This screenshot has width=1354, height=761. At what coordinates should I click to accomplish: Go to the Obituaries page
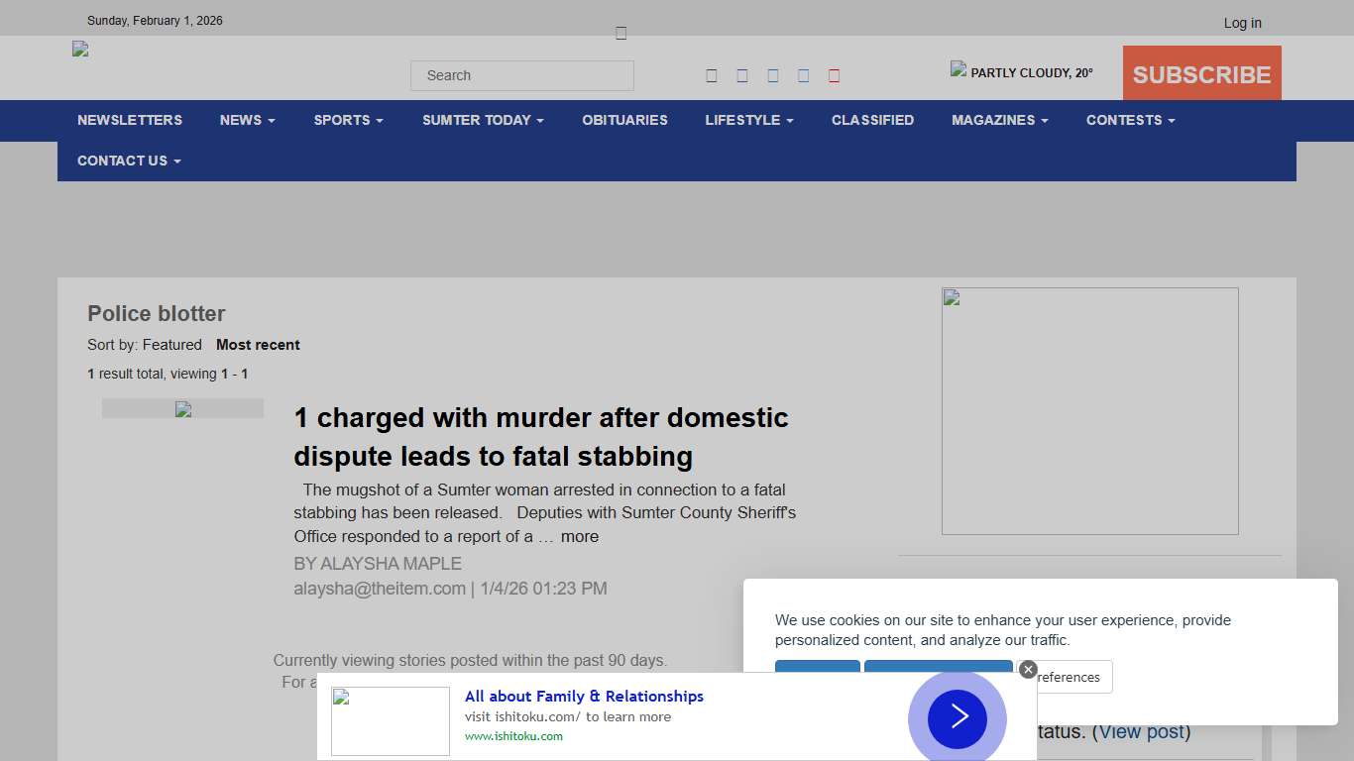click(624, 120)
